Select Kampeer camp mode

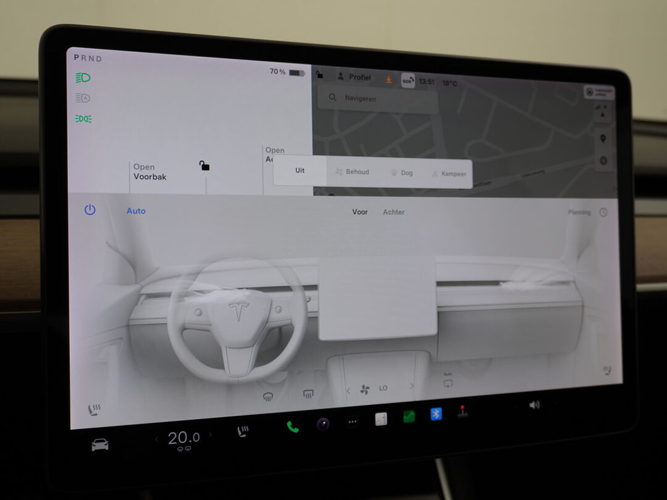pos(449,173)
